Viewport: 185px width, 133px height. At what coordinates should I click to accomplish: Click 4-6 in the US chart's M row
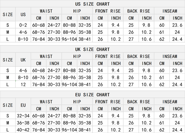(23, 32)
